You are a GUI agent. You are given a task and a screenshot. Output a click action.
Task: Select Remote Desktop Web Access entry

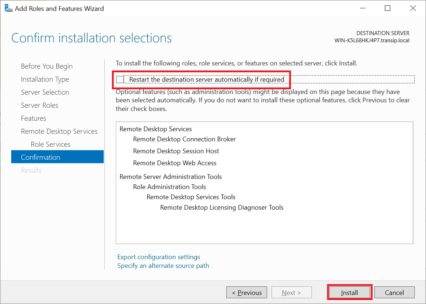(x=175, y=163)
